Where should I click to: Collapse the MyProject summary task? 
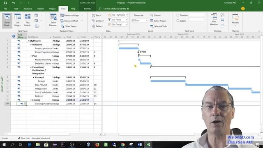coord(28,41)
